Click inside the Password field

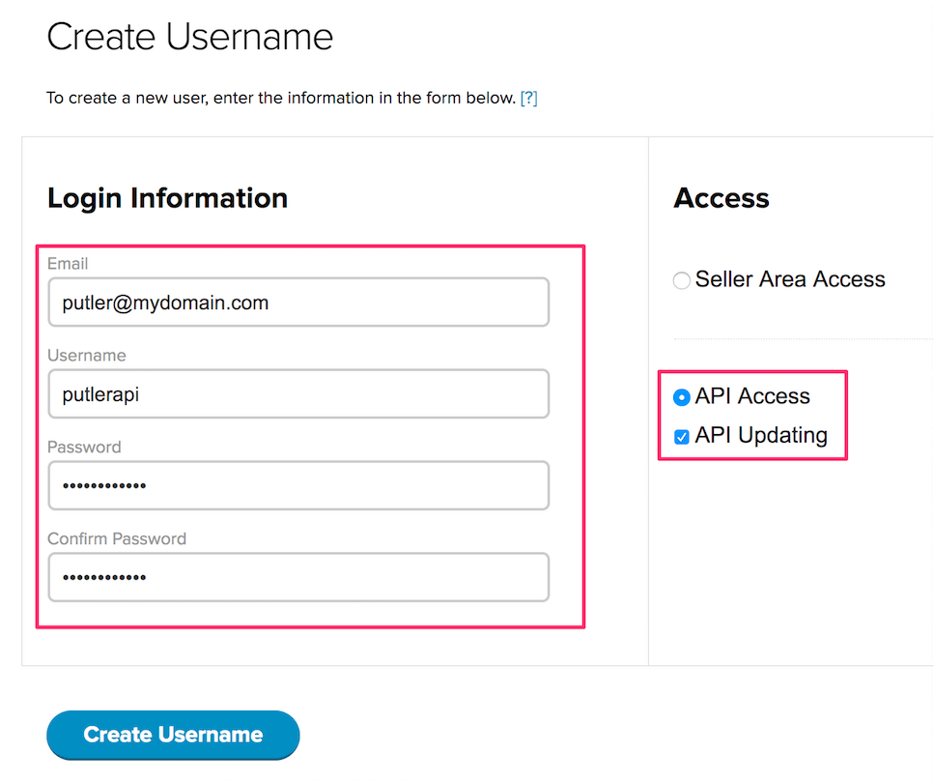click(297, 485)
